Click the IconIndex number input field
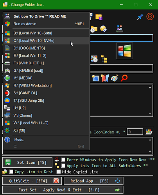The width and height of the screenshot is (158, 195). point(135,132)
